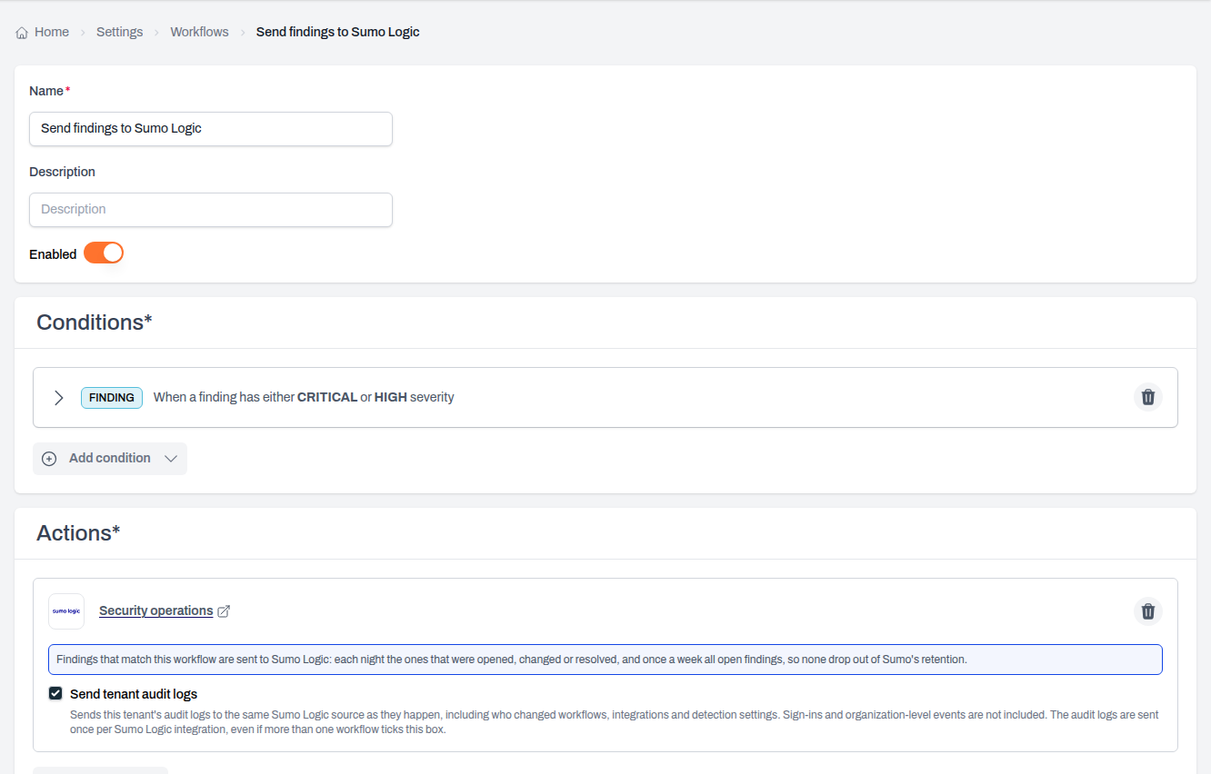Click the Actions section heading
Viewport: 1211px width, 774px height.
pos(78,533)
